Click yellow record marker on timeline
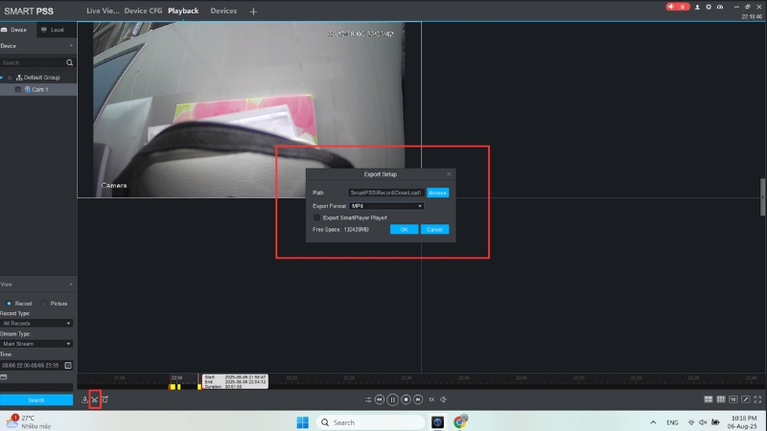The image size is (767, 431). tap(174, 387)
